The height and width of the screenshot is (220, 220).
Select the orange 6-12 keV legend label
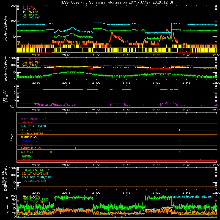pyautogui.click(x=29, y=9)
